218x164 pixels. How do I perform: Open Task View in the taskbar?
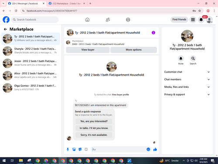(12, 161)
